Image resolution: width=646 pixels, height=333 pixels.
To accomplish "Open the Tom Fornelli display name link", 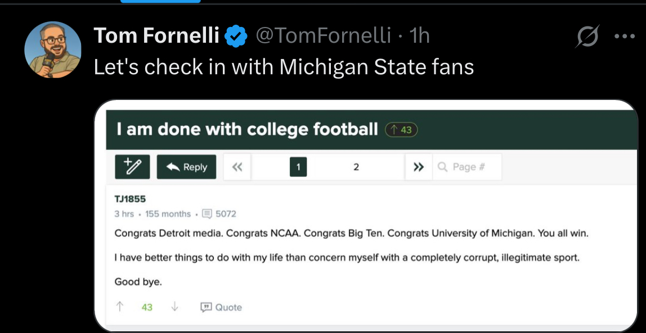I will (156, 36).
